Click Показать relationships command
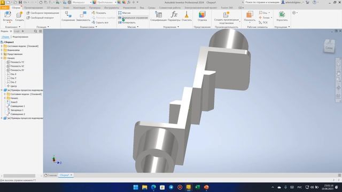Viewport: 342px width, 192px height. coord(99,13)
